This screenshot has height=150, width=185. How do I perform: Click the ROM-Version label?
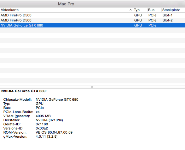click(15, 132)
